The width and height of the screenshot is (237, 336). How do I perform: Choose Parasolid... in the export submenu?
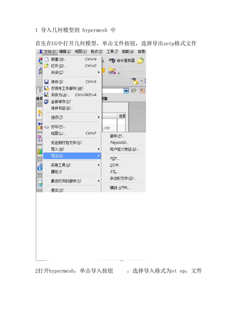click(x=119, y=142)
